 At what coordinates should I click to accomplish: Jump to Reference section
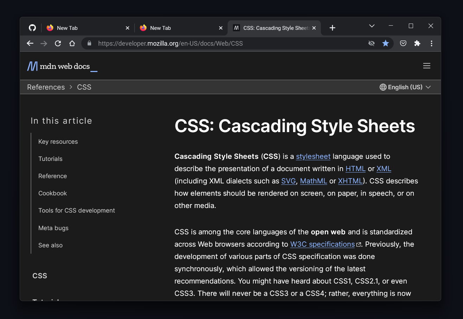[52, 176]
